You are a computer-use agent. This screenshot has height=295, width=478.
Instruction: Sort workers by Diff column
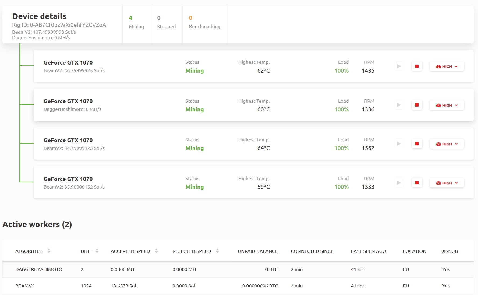point(97,251)
